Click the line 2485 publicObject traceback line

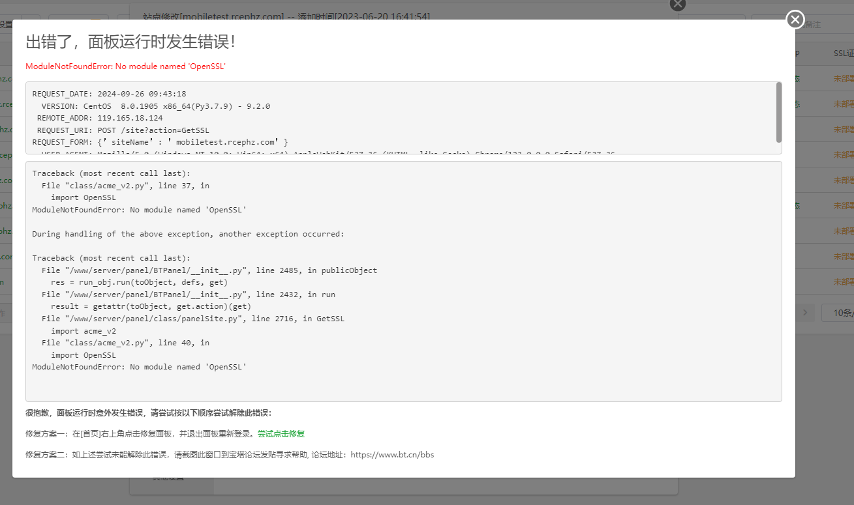209,270
